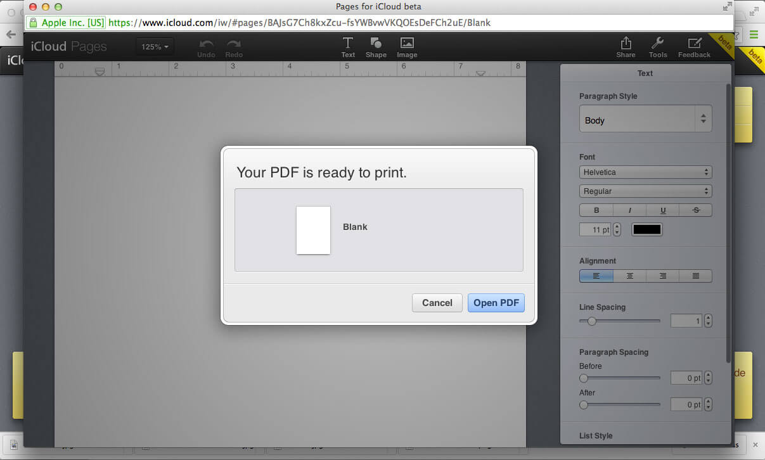Open the Share icon menu

626,44
